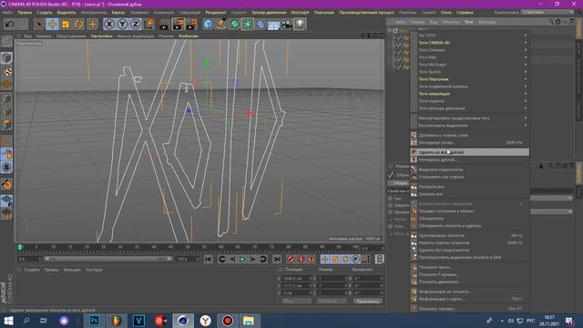
Task: Open Yandex Browser from the taskbar
Action: click(205, 321)
